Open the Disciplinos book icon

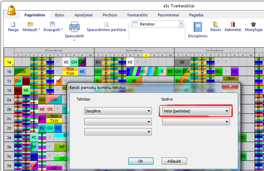[198, 27]
